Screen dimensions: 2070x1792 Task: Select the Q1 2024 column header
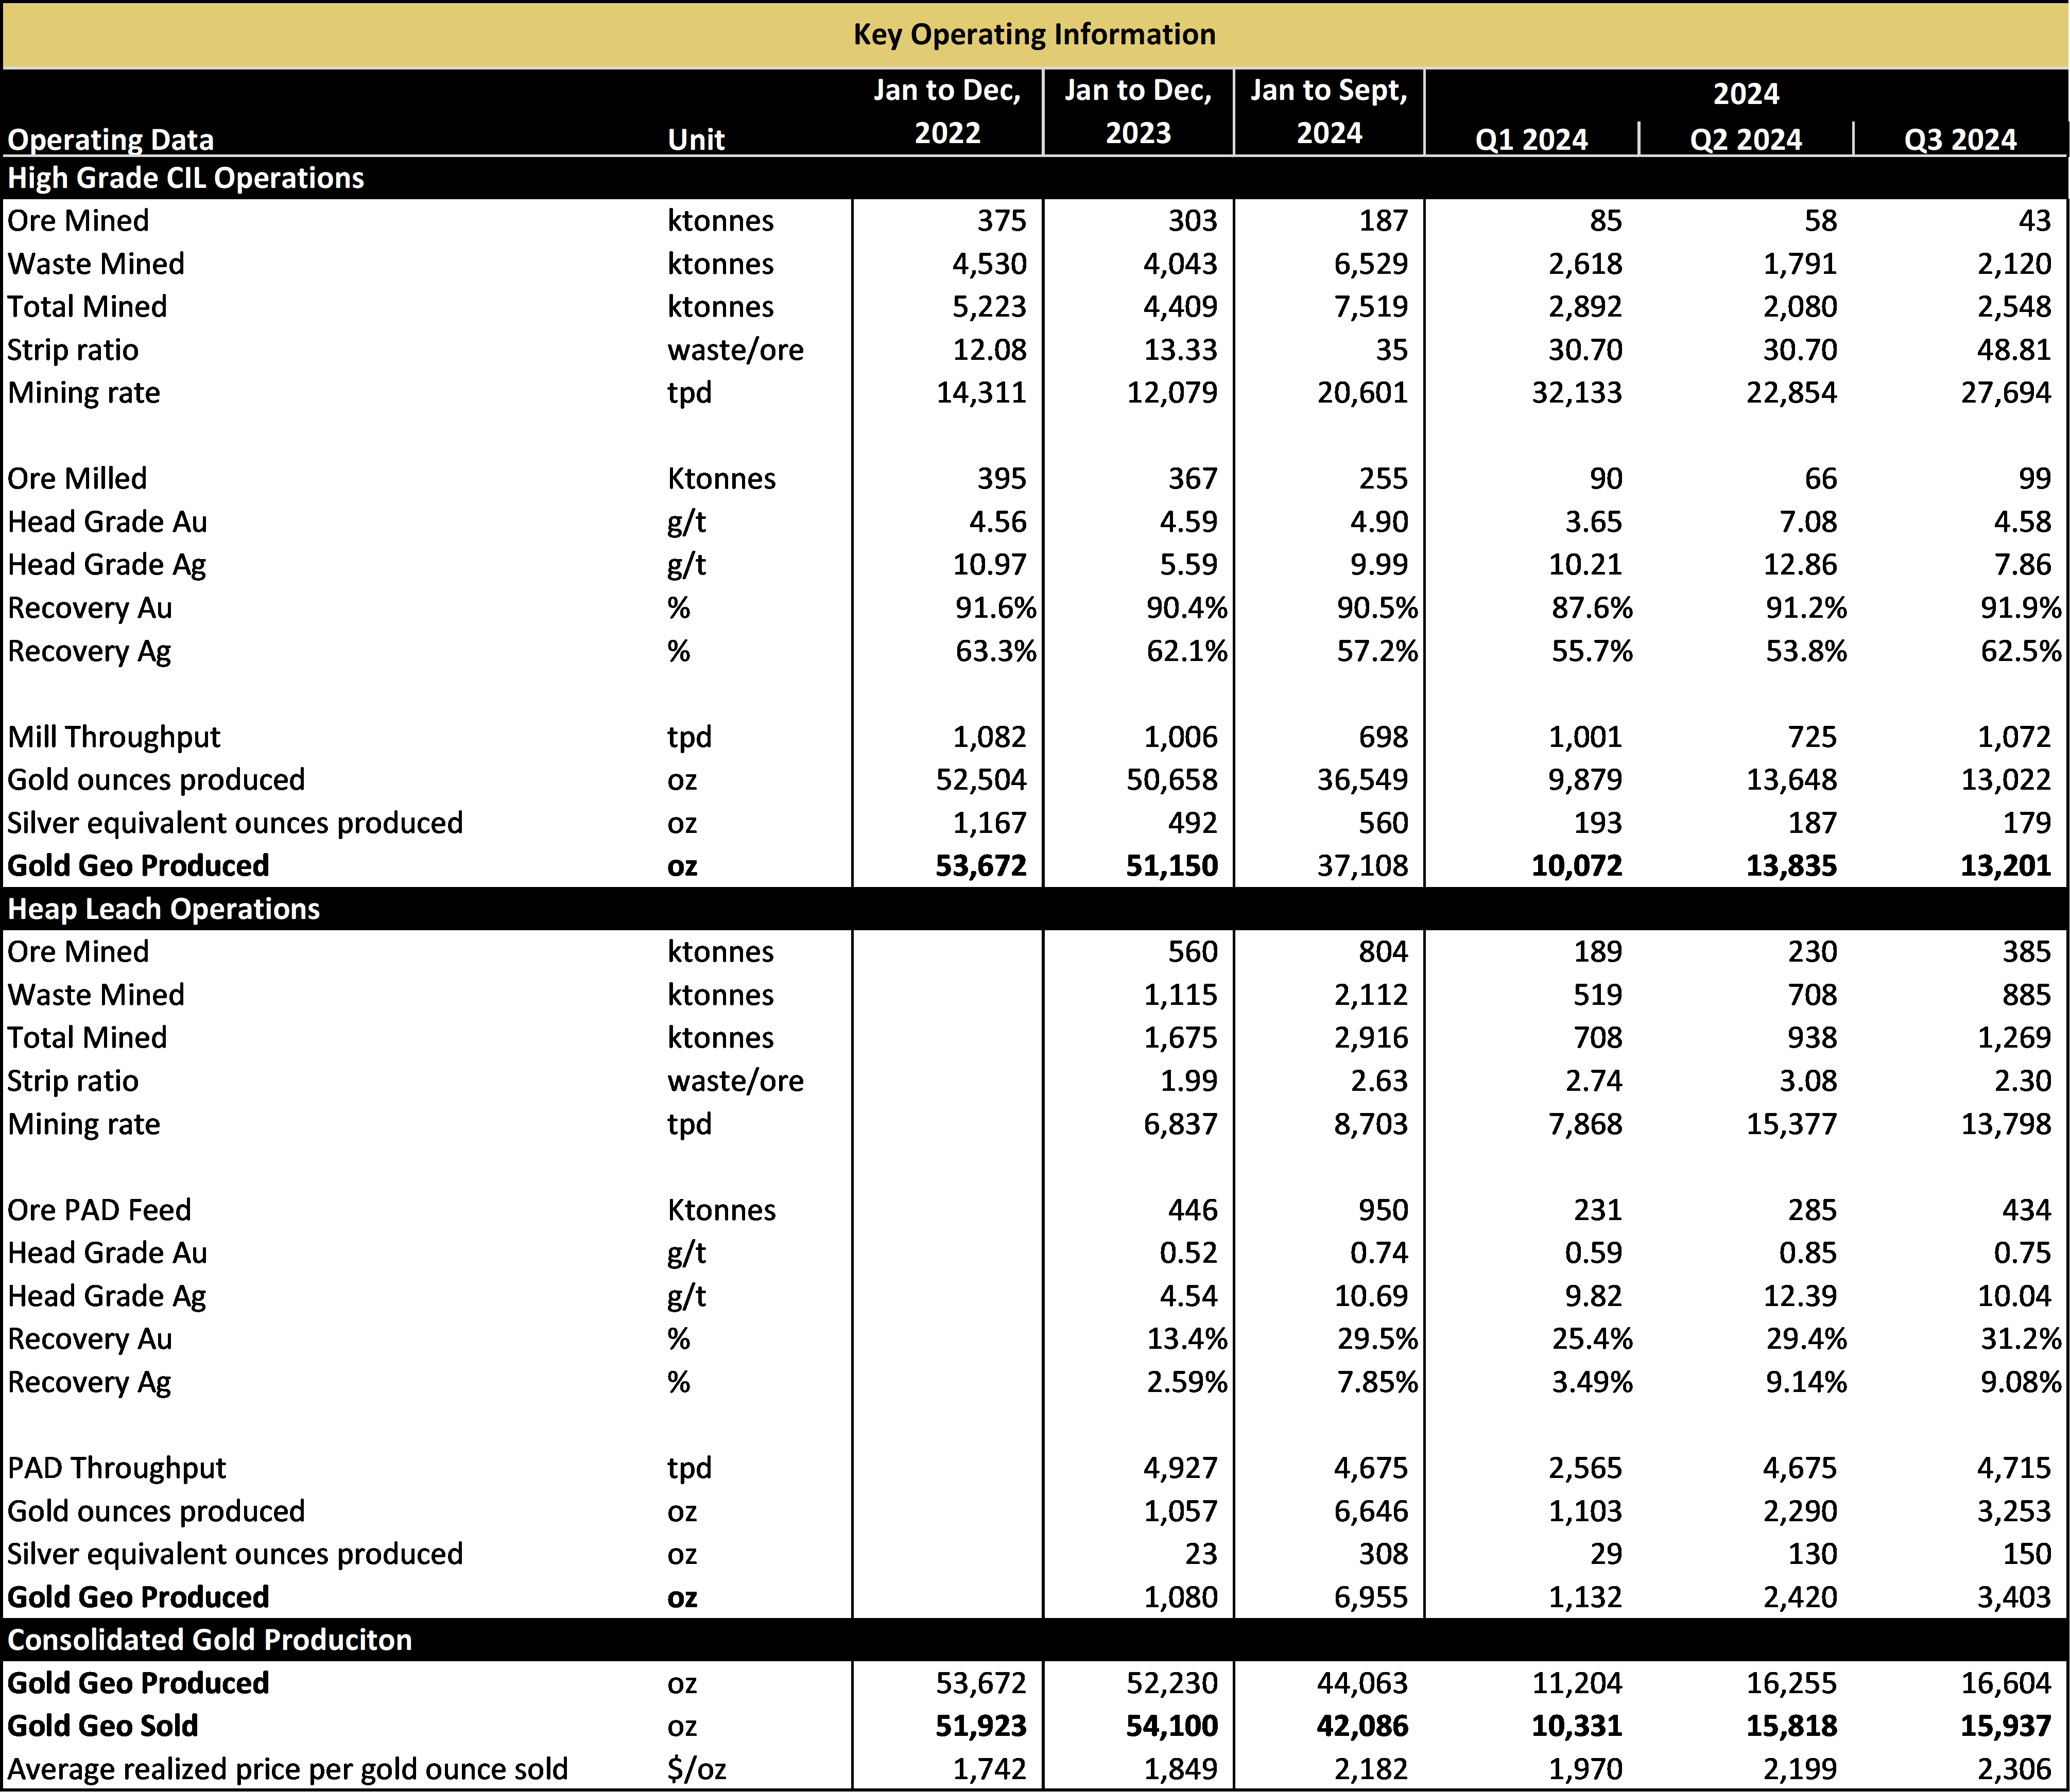click(1531, 139)
